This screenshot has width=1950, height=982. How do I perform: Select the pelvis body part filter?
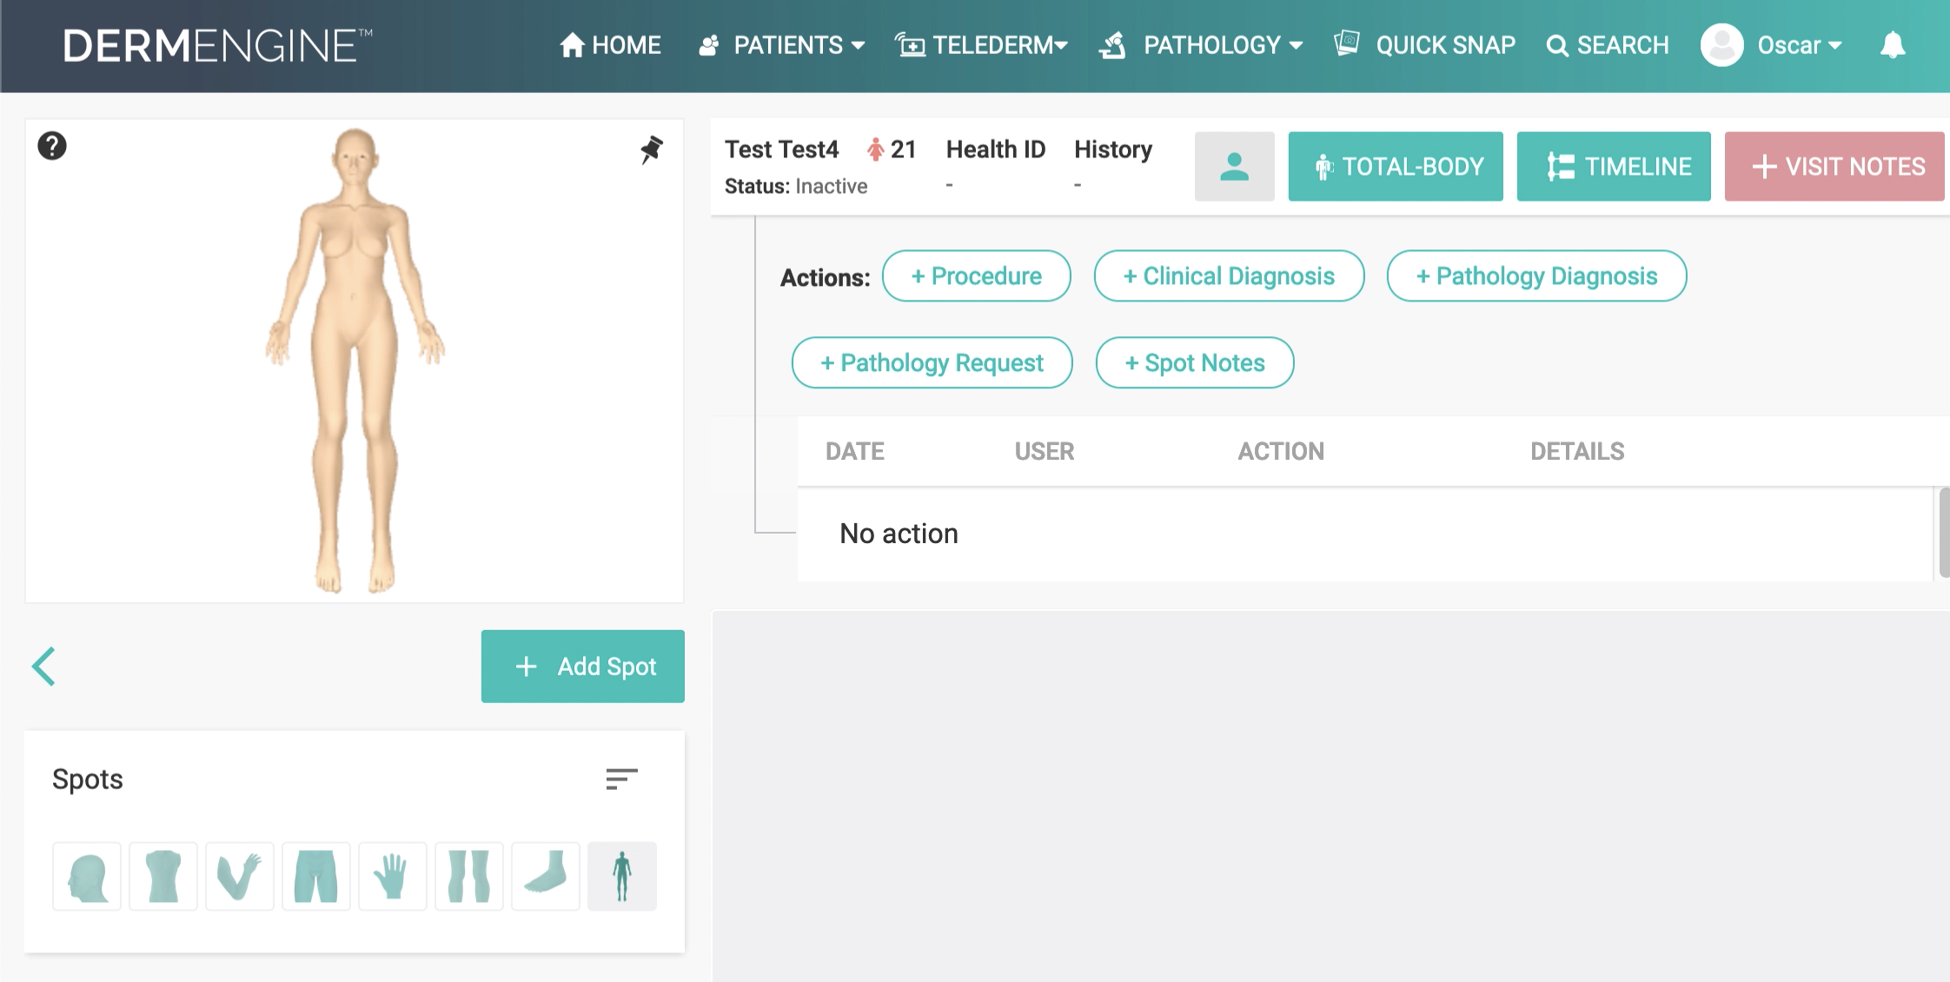click(x=316, y=876)
